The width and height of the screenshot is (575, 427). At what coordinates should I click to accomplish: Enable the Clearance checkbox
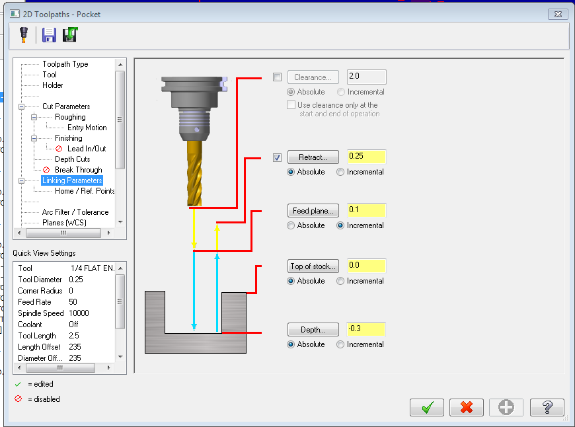277,77
